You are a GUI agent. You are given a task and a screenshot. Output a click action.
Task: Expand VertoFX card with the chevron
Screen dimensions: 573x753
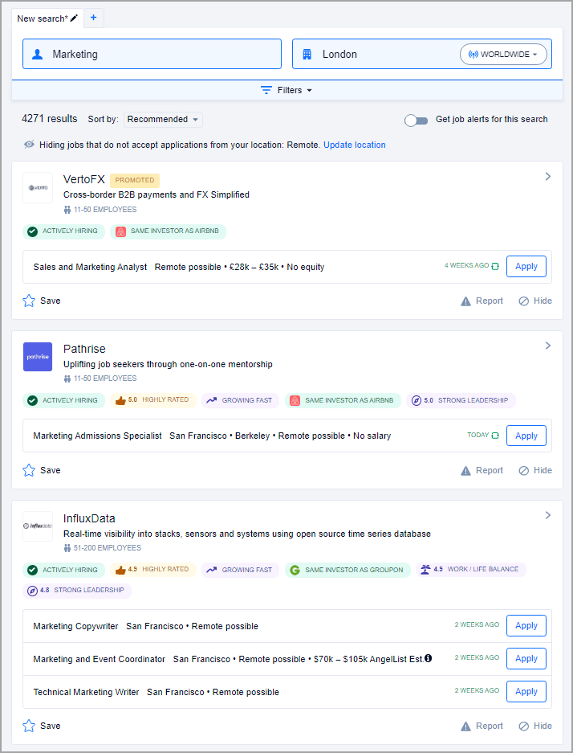tap(548, 177)
